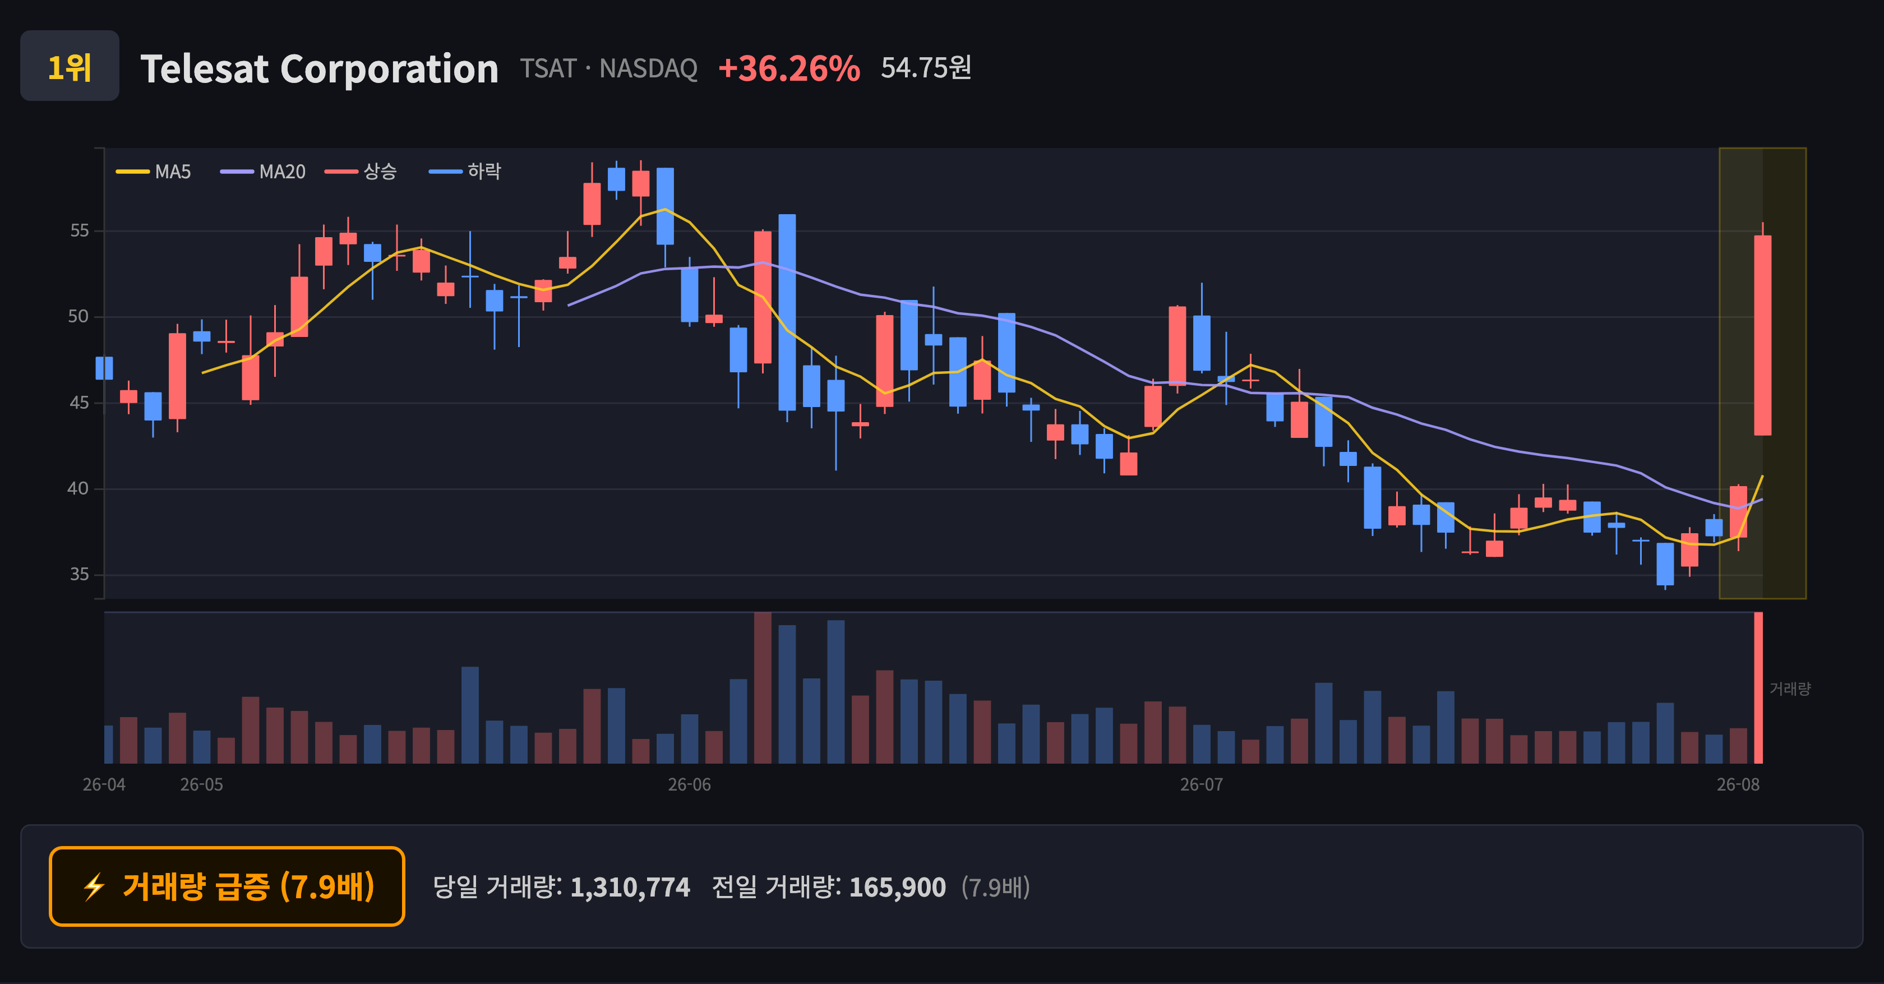Click the 35 price axis label
The image size is (1884, 984).
click(79, 575)
